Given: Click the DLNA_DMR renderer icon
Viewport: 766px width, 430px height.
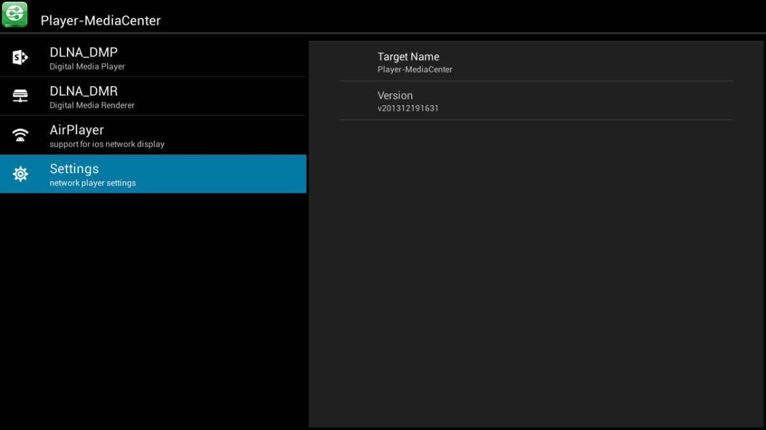Looking at the screenshot, I should click(x=20, y=96).
